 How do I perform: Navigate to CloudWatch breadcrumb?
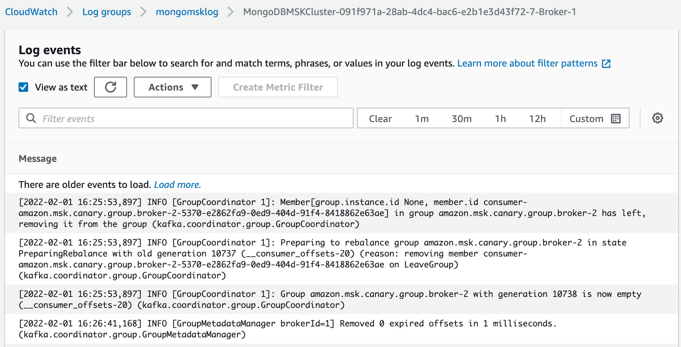click(31, 12)
